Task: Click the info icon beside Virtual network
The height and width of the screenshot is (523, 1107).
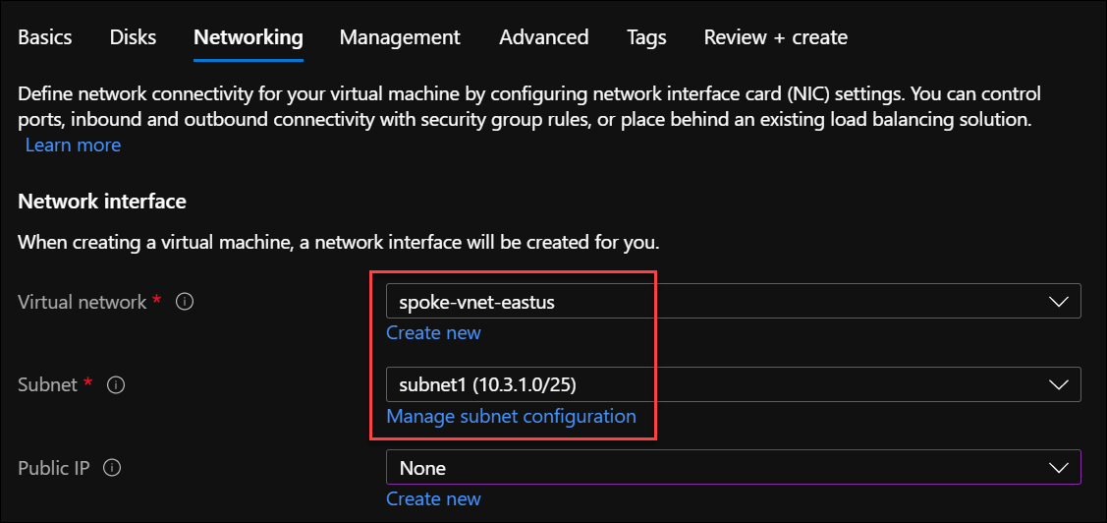Action: tap(185, 302)
